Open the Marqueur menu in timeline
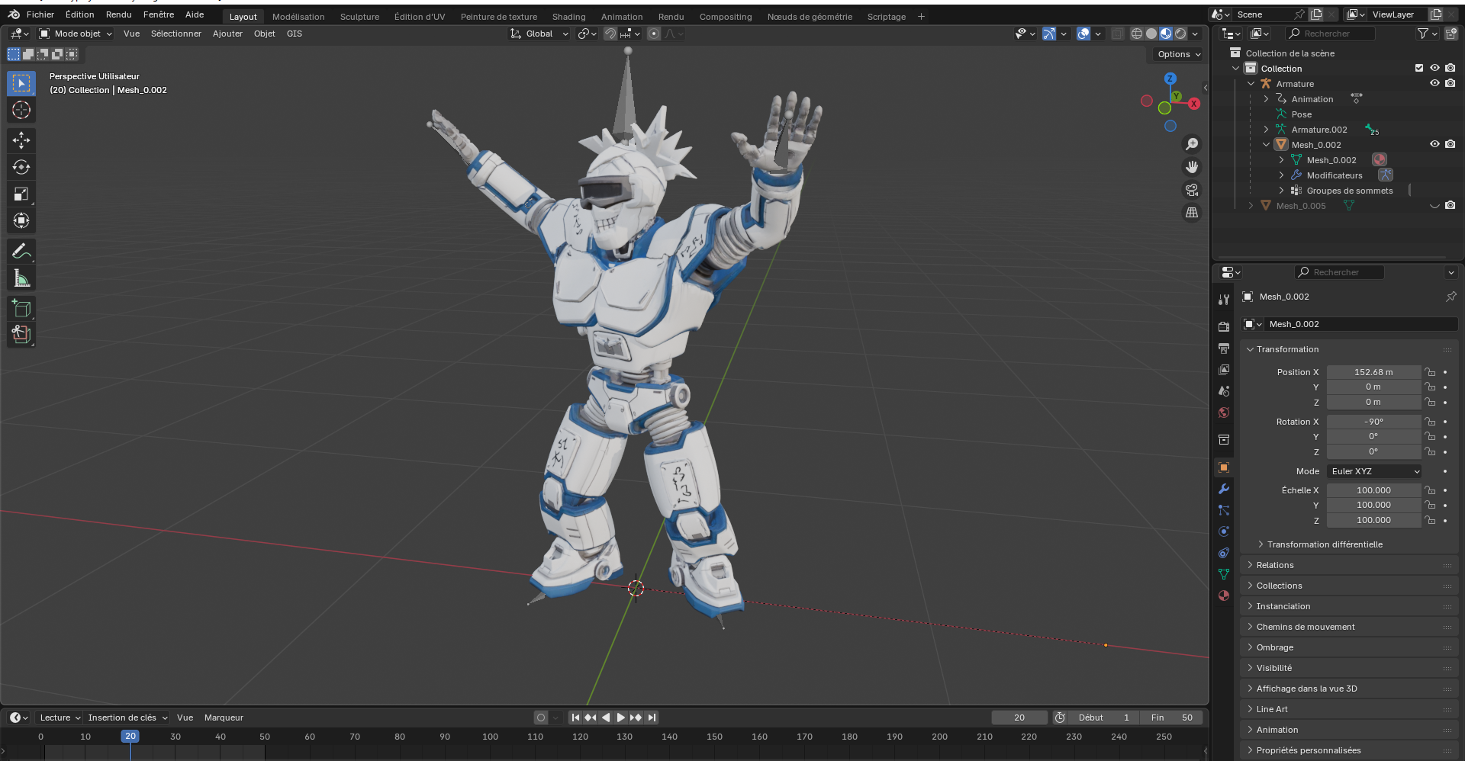 point(224,718)
